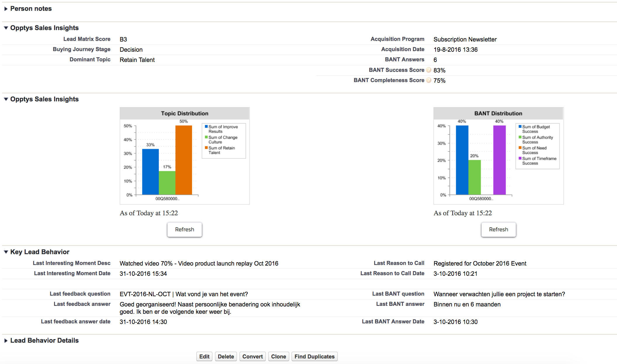Viewport: 617px width, 364px height.
Task: Click the Edit button
Action: click(204, 356)
